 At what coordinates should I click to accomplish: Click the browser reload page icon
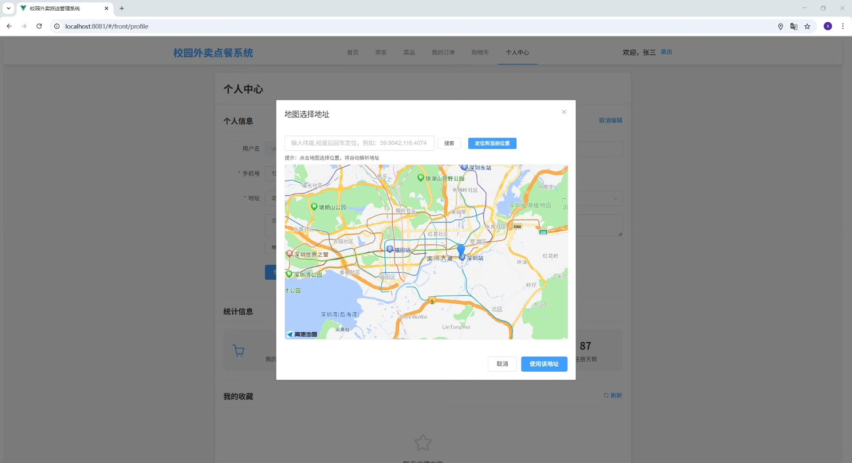39,26
